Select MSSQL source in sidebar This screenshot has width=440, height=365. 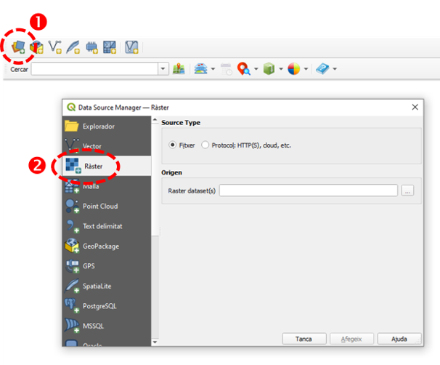click(x=107, y=326)
